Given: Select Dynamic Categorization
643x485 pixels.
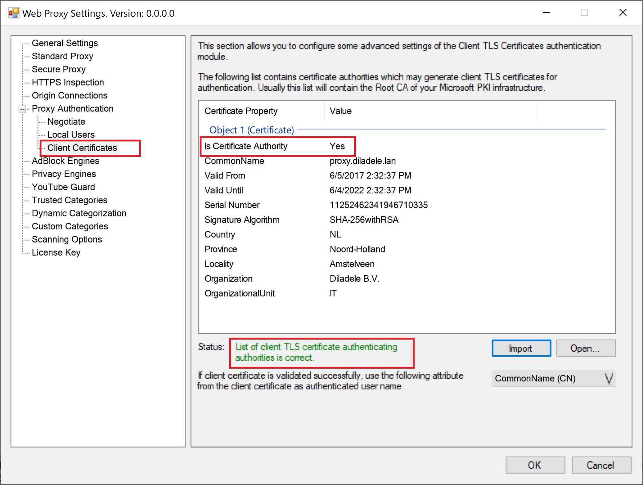Looking at the screenshot, I should [x=79, y=213].
